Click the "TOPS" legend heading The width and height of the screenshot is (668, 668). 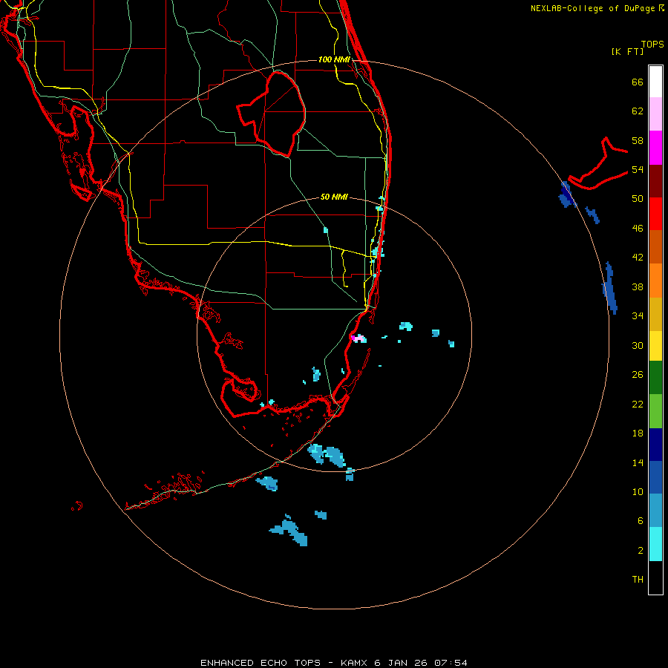pyautogui.click(x=652, y=45)
